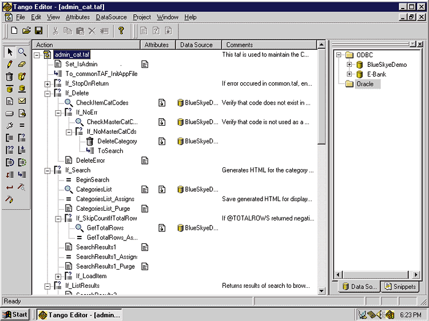429x321 pixels.
Task: Click the Attributes column header
Action: point(158,45)
